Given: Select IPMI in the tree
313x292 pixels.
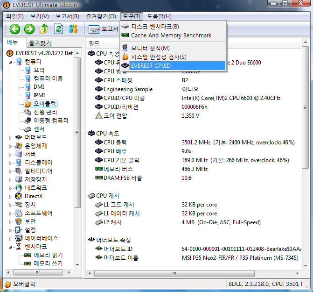Looking at the screenshot, I should [x=39, y=95].
